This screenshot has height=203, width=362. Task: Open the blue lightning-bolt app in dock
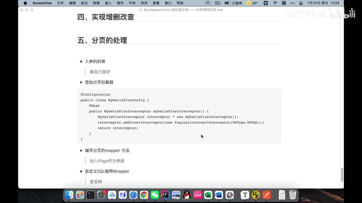pyautogui.click(x=123, y=195)
